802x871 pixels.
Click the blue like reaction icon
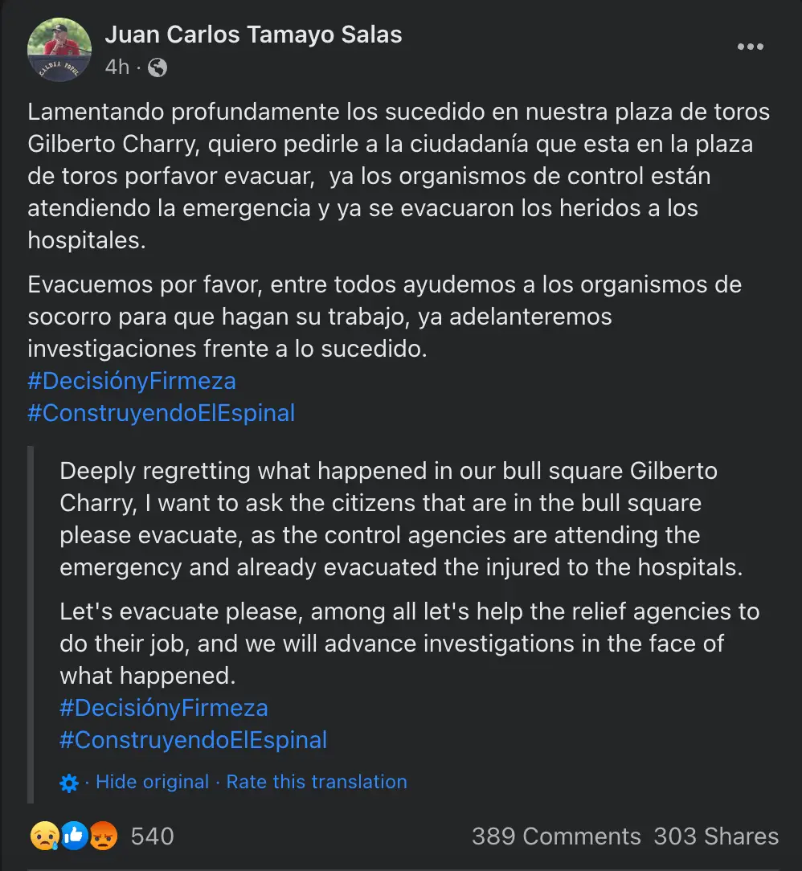coord(74,836)
